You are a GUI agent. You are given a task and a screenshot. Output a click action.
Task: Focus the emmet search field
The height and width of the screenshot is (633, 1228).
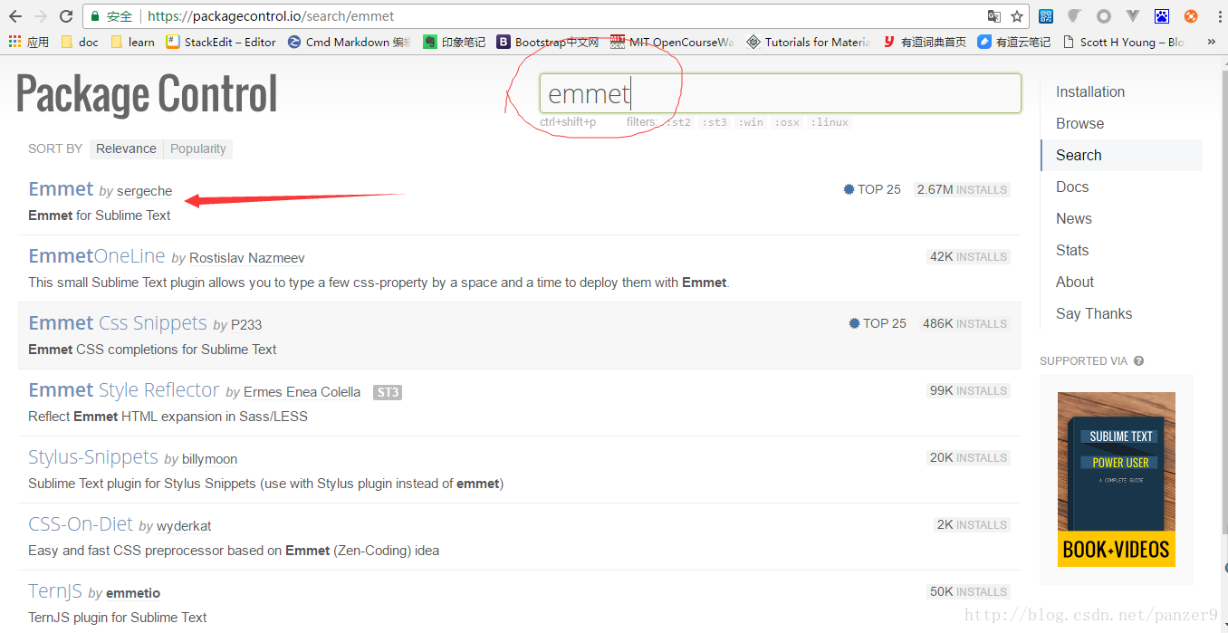781,93
